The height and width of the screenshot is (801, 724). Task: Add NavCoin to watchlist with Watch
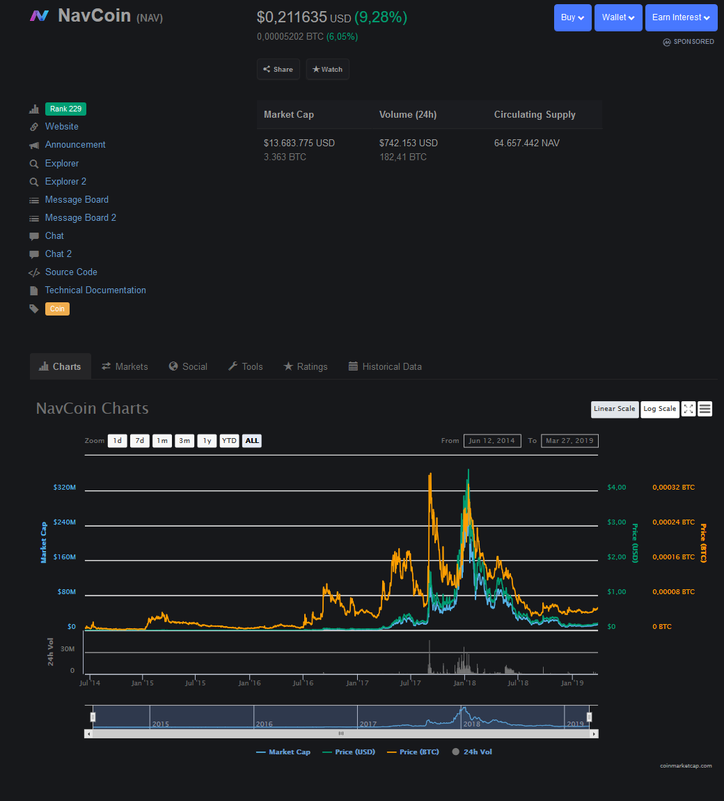tap(328, 70)
